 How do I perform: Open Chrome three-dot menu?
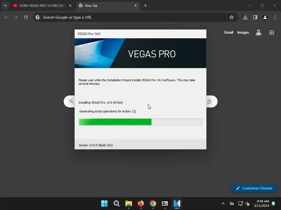(x=275, y=17)
